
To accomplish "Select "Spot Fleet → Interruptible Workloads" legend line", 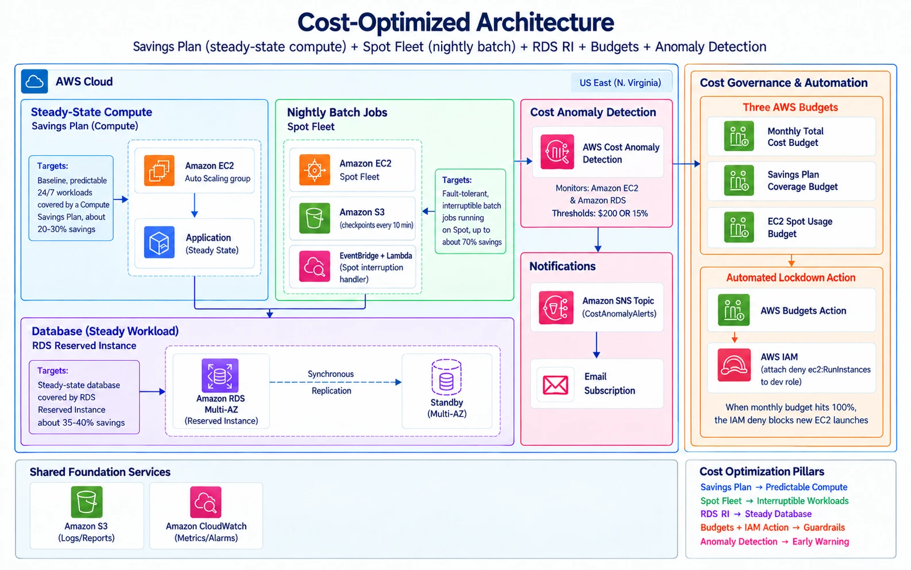I will [x=774, y=501].
